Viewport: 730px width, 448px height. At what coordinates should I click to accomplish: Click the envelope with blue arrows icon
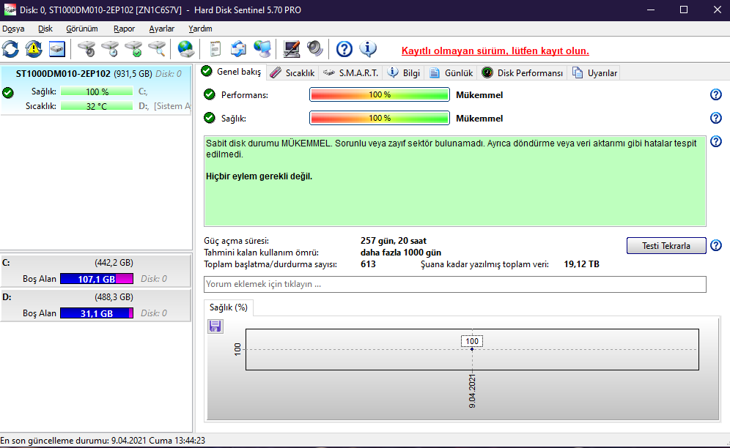pyautogui.click(x=238, y=49)
